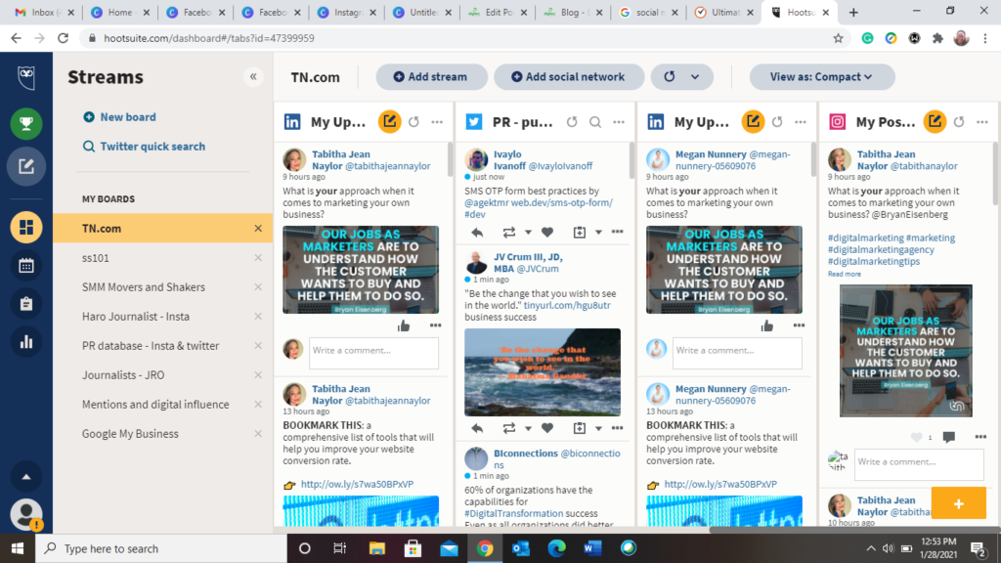The height and width of the screenshot is (563, 1001).
Task: Create a New board
Action: (119, 117)
